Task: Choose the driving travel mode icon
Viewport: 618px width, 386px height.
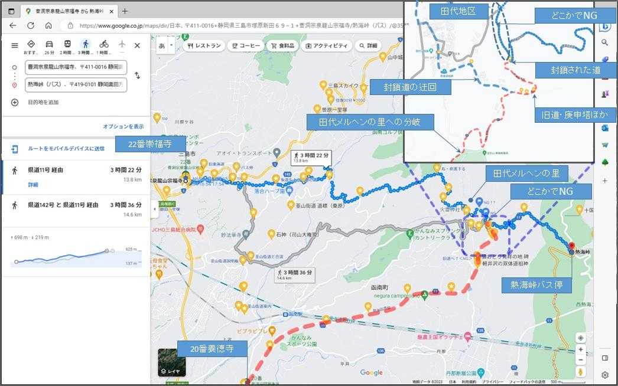Action: click(50, 44)
